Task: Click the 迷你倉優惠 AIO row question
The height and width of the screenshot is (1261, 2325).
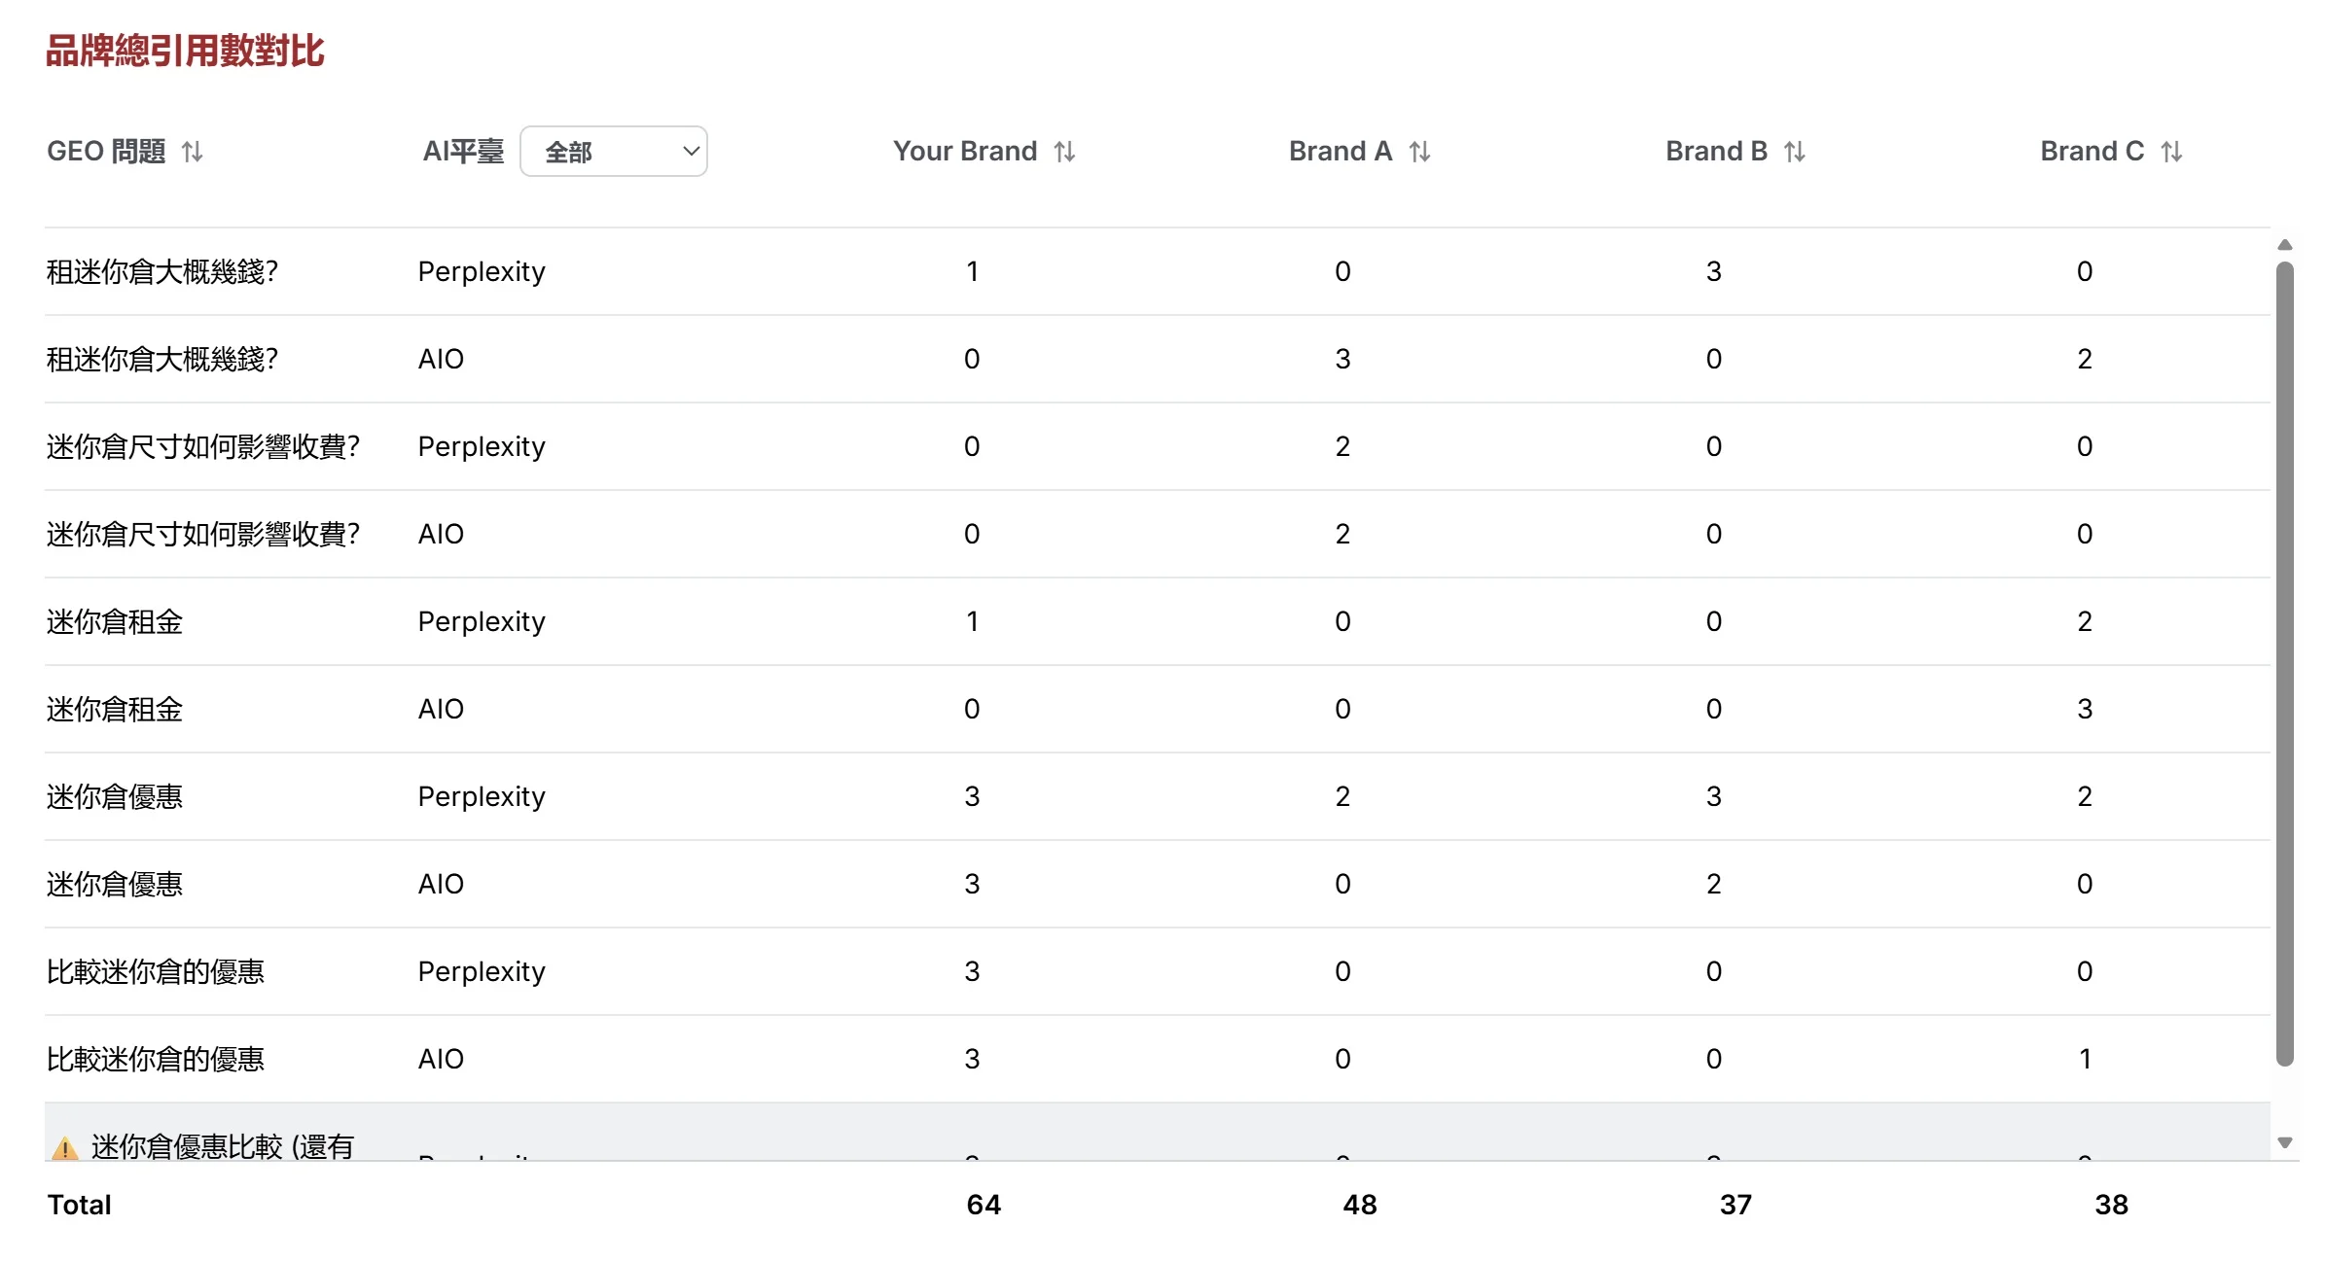Action: pyautogui.click(x=115, y=885)
